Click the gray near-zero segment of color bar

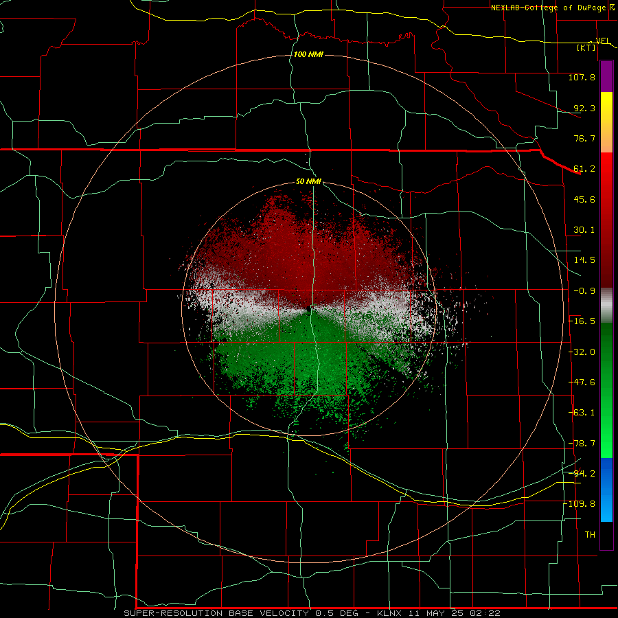coord(606,305)
